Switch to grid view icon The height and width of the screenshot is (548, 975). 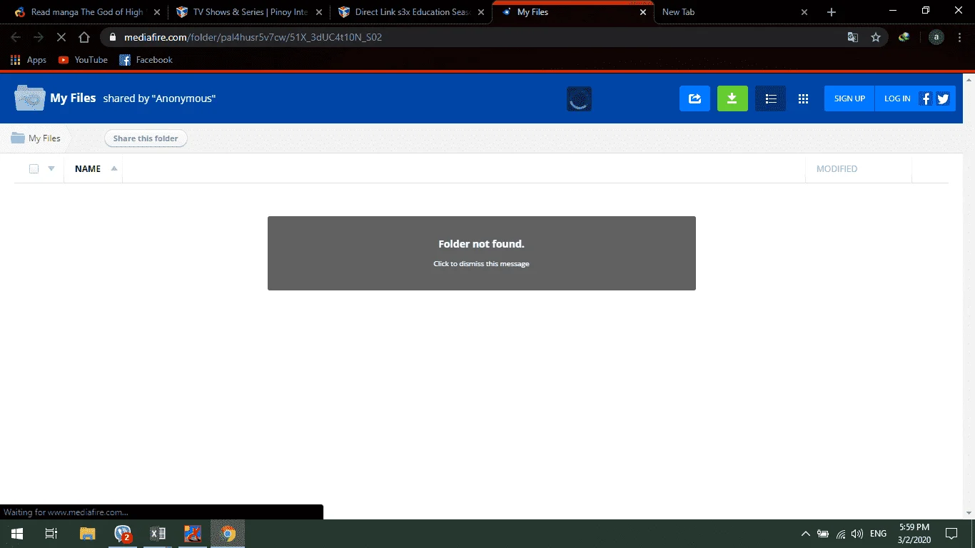point(803,98)
